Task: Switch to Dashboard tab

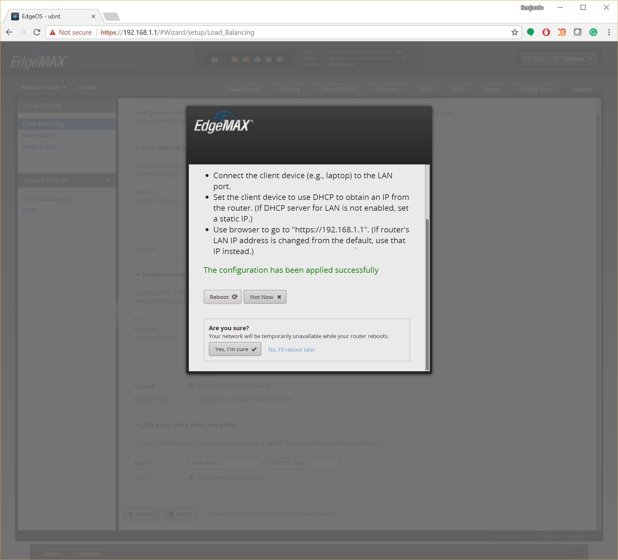Action: coord(244,89)
